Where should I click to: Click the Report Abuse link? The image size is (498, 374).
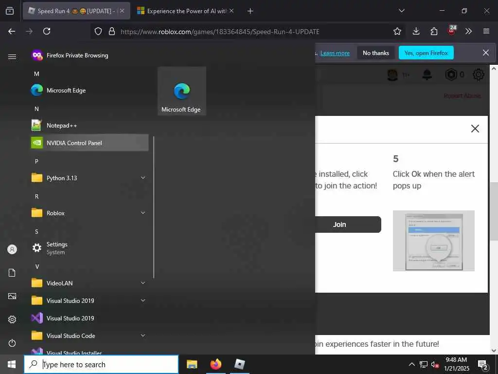(x=462, y=96)
